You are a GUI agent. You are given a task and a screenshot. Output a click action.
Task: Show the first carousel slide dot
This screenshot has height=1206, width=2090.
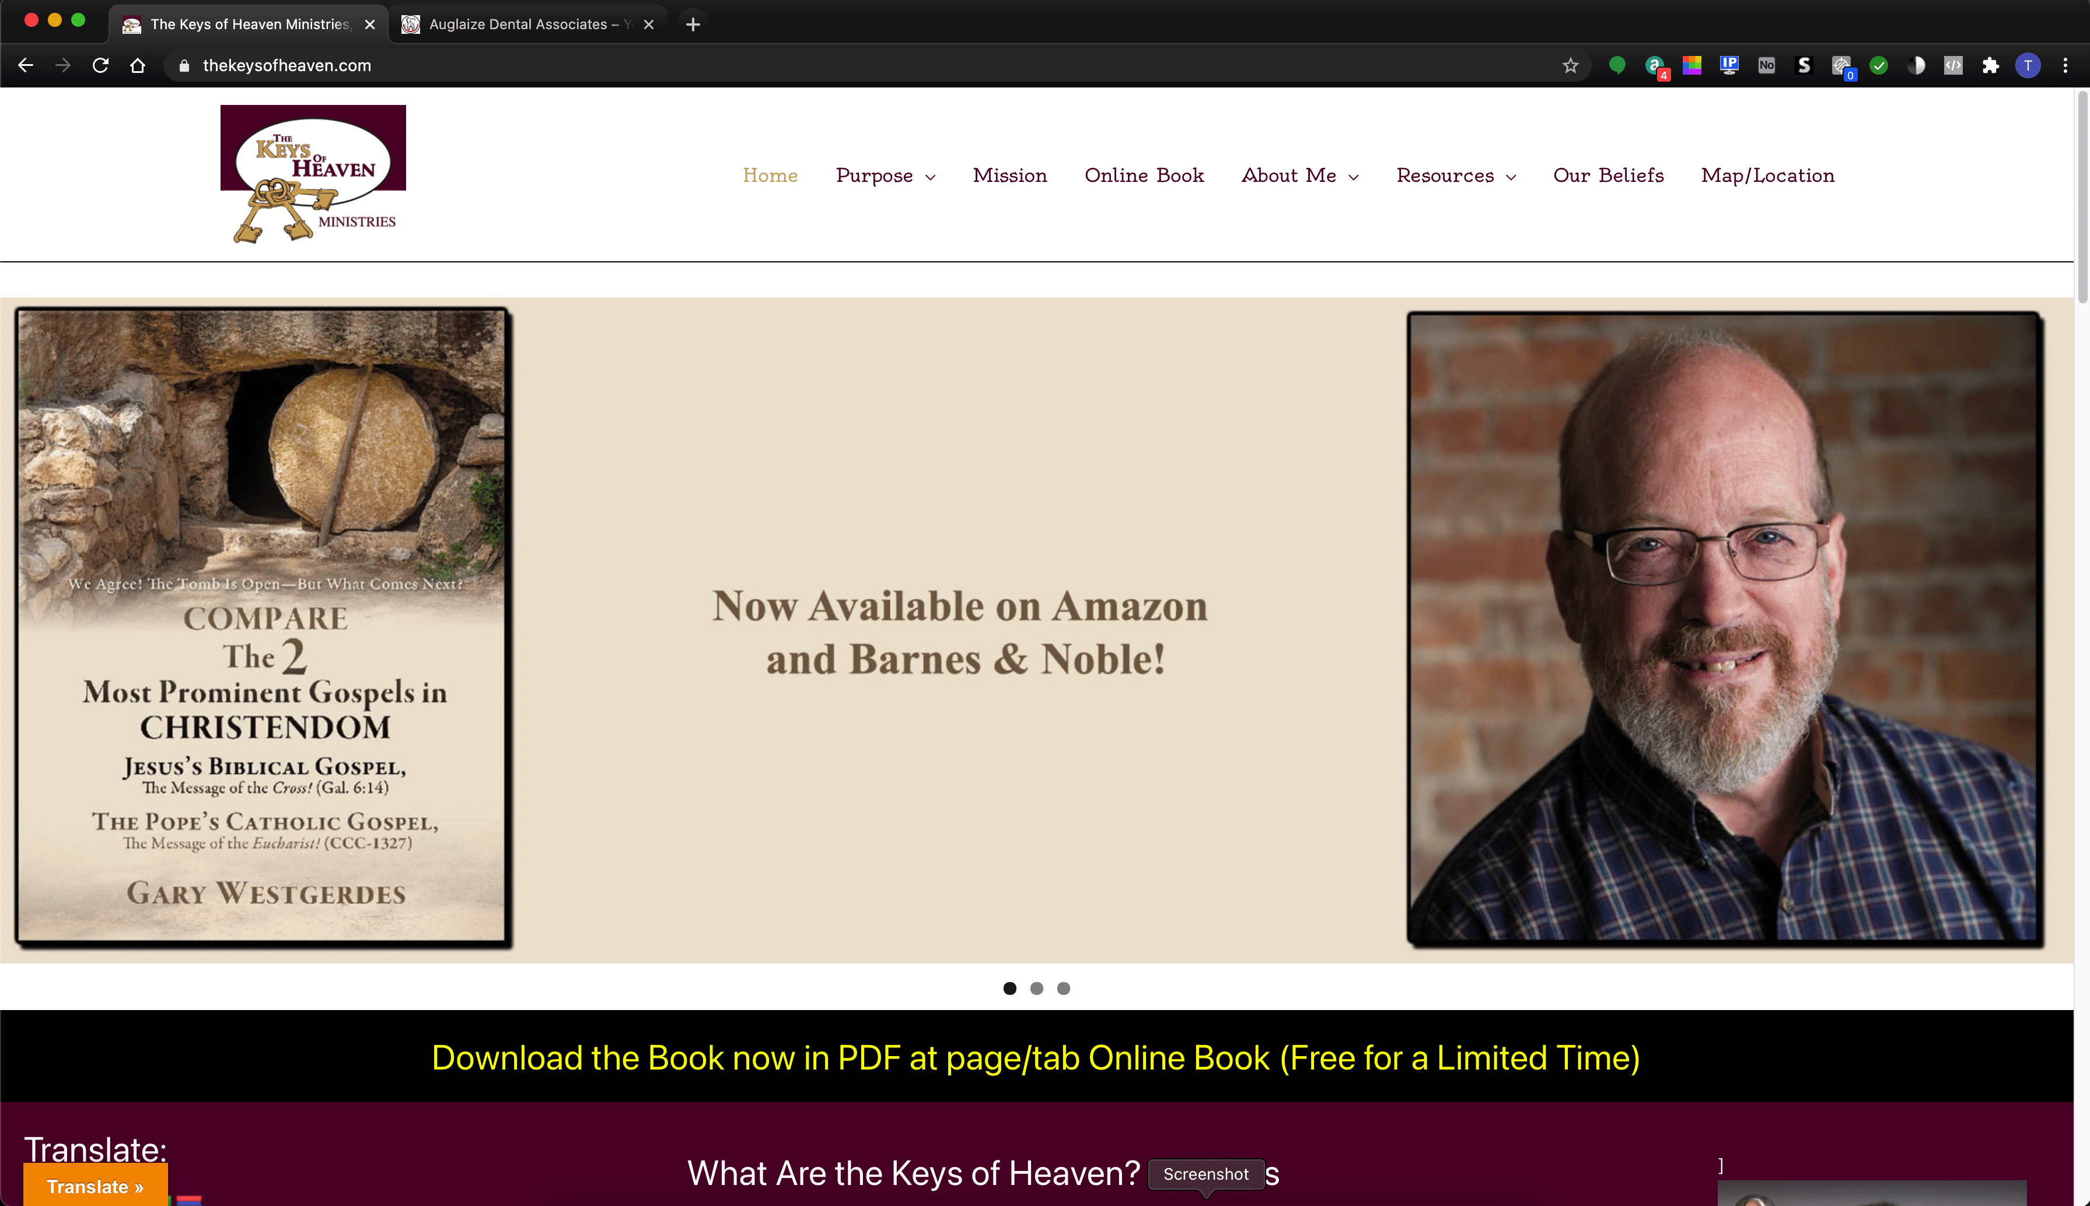tap(1009, 988)
